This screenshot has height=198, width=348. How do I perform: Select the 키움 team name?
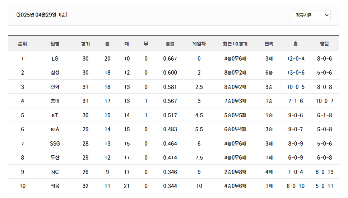pos(55,186)
